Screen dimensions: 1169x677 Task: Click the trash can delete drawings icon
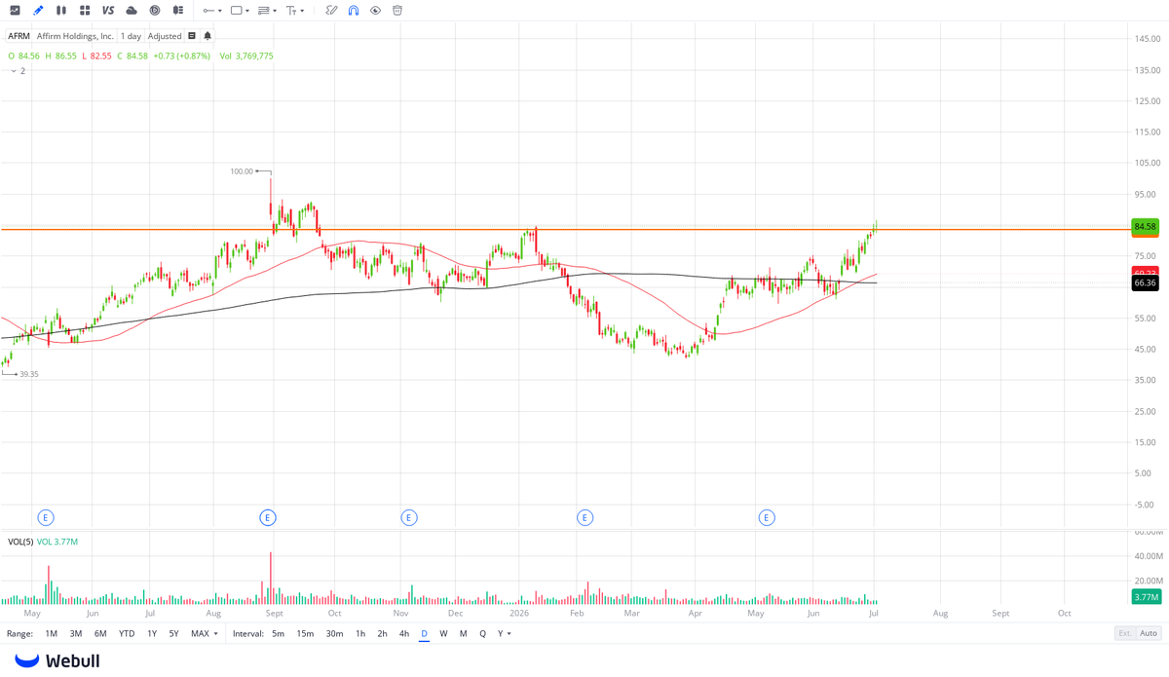[397, 11]
